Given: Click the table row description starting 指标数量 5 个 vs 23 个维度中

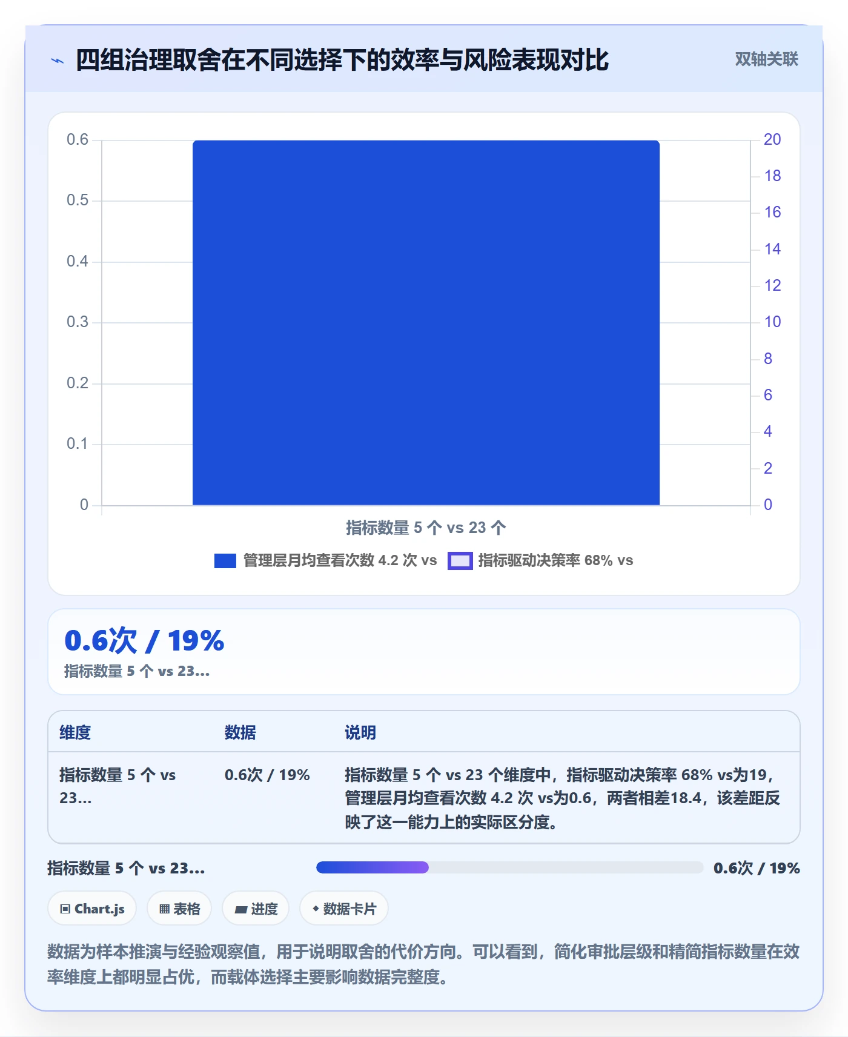Looking at the screenshot, I should pyautogui.click(x=563, y=798).
